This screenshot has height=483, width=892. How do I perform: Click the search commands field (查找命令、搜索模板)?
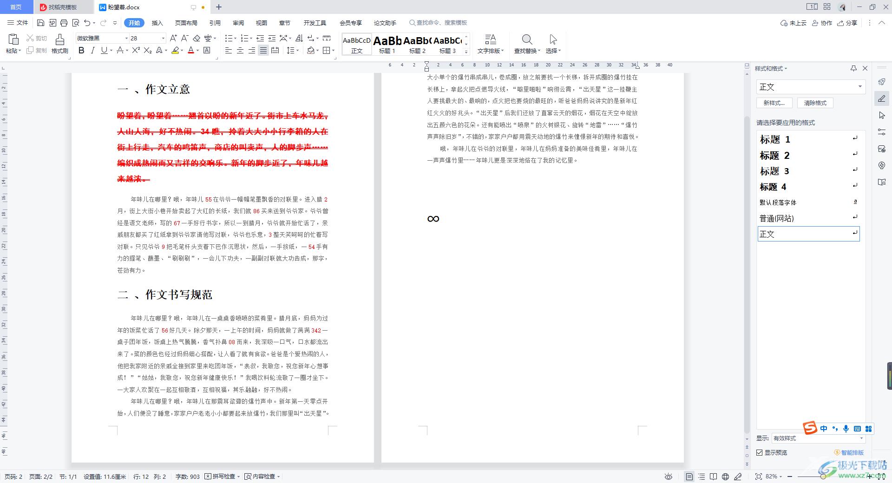[438, 23]
